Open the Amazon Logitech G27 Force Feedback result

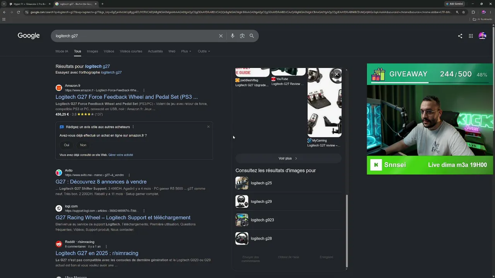[x=126, y=97]
